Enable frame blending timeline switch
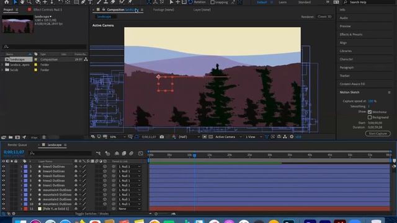This screenshot has height=223, width=397. pos(124,153)
